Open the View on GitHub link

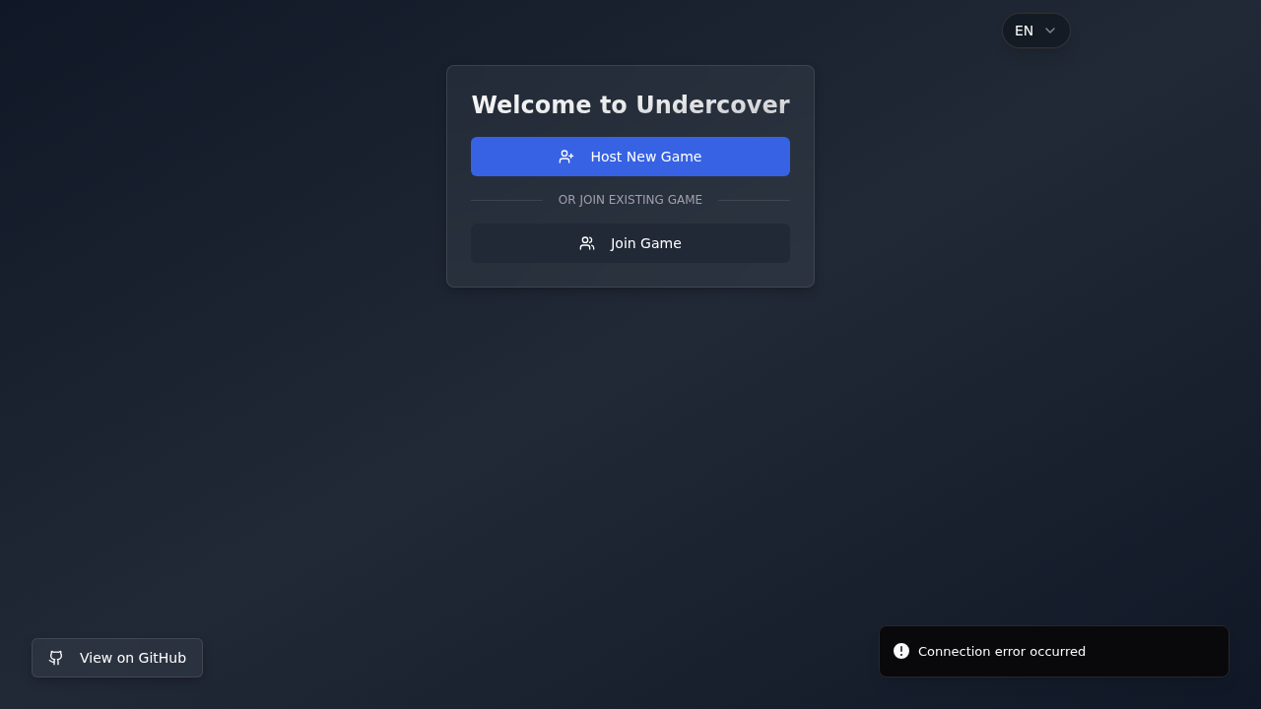tap(117, 658)
